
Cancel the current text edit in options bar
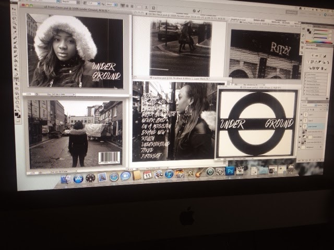(194, 11)
